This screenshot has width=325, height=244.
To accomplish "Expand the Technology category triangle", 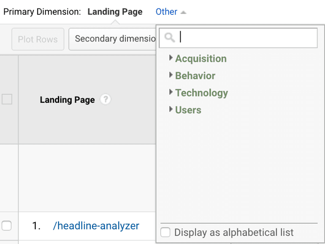I will (171, 92).
